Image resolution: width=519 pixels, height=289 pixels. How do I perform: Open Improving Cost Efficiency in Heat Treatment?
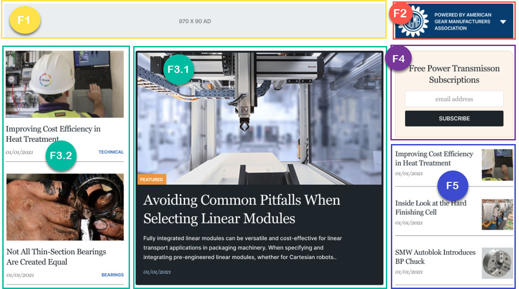click(53, 134)
